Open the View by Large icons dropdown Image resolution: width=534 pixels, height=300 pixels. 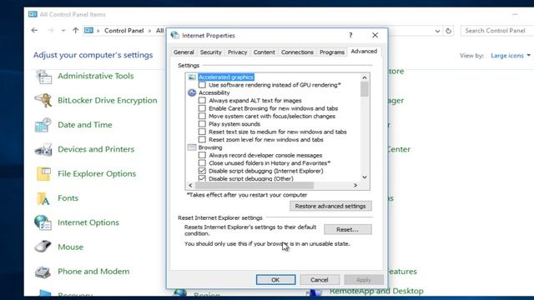click(x=510, y=56)
